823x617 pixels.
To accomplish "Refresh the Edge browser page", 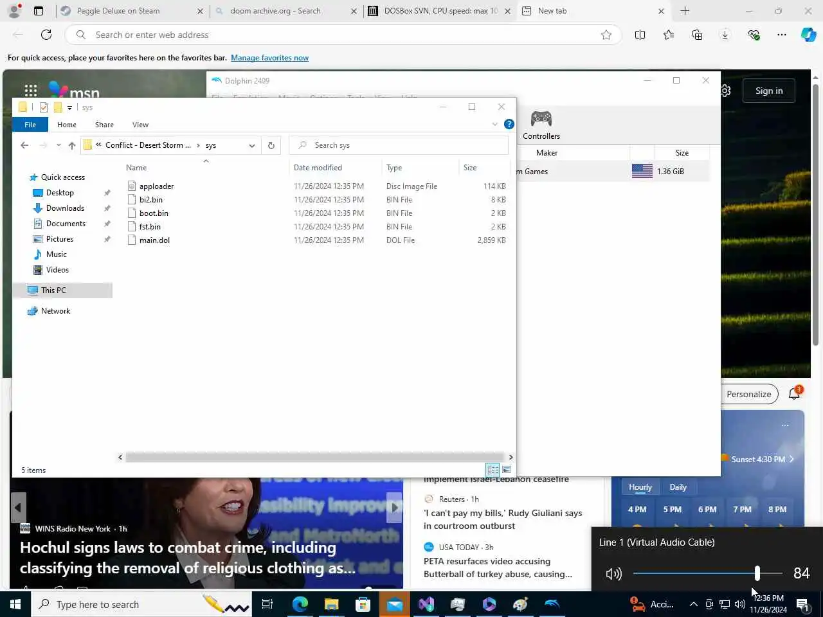I will point(46,35).
